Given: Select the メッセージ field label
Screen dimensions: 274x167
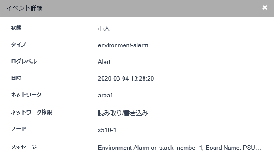Looking at the screenshot, I should [24, 147].
